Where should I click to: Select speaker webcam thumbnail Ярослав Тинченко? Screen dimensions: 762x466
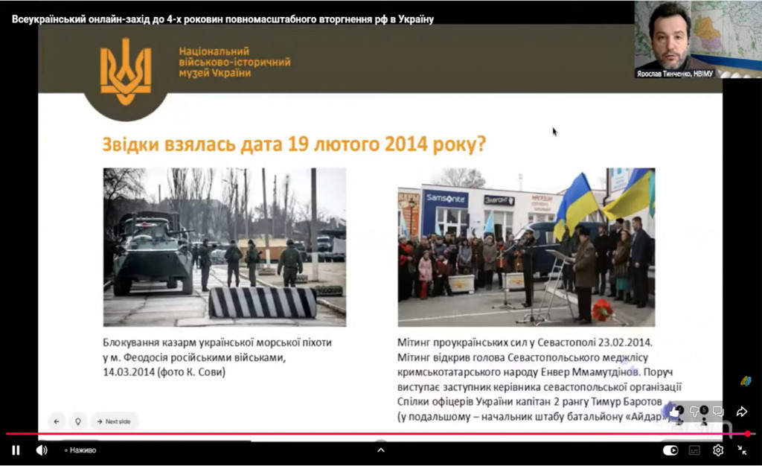pos(698,39)
